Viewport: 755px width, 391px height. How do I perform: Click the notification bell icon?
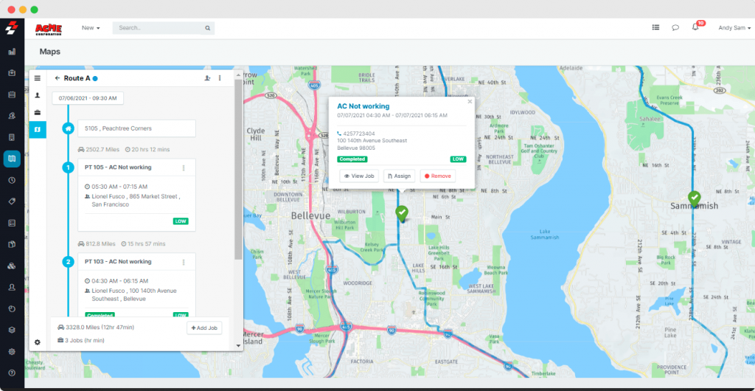pos(695,28)
